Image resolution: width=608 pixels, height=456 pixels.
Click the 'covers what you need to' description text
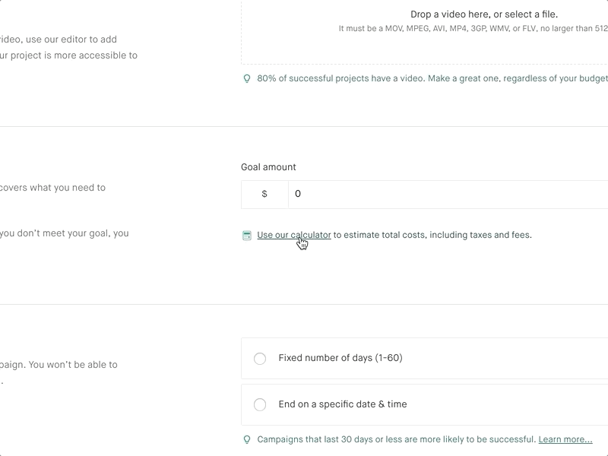[52, 188]
